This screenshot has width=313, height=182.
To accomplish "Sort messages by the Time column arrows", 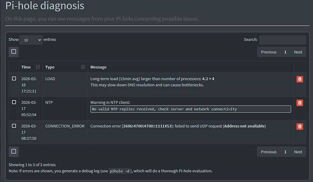I will coord(38,67).
